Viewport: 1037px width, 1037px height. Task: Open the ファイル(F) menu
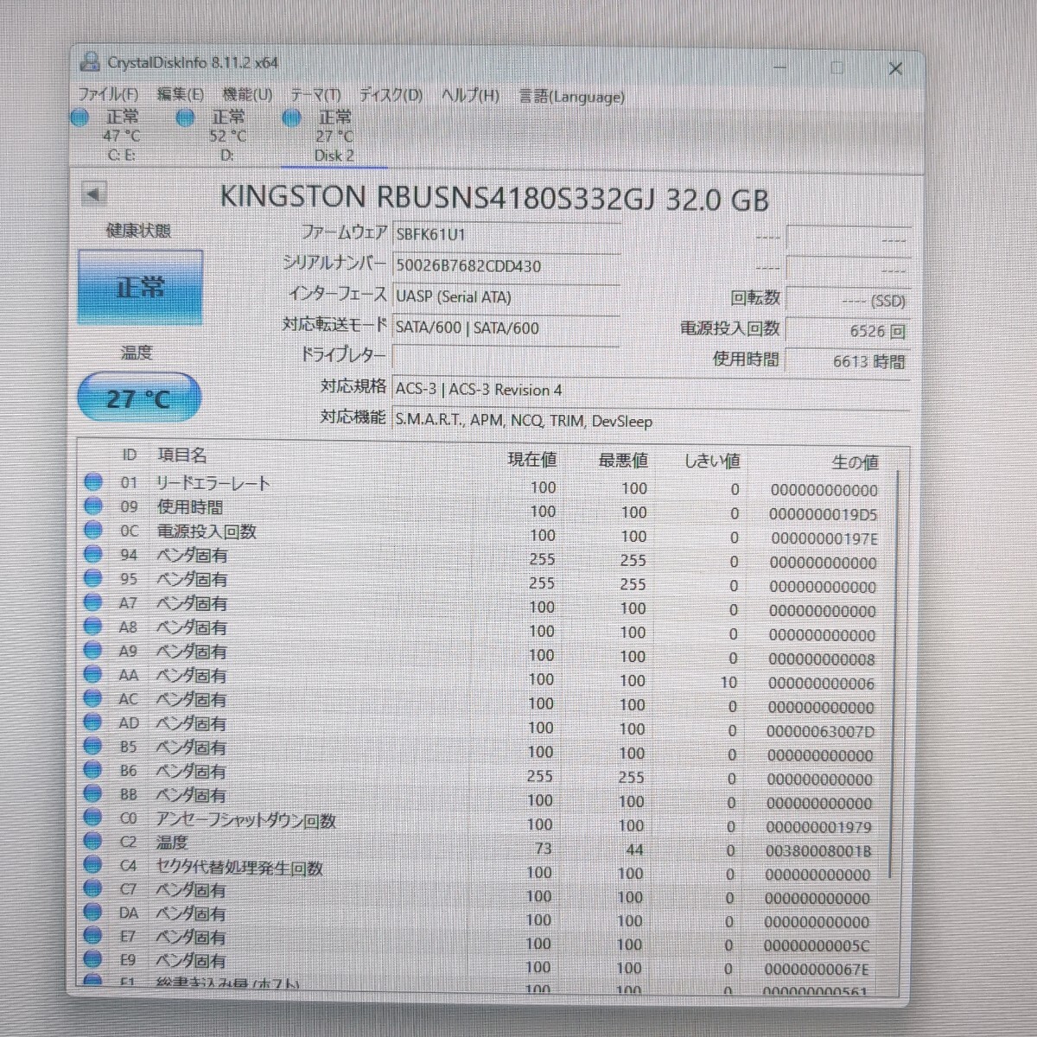coord(108,95)
